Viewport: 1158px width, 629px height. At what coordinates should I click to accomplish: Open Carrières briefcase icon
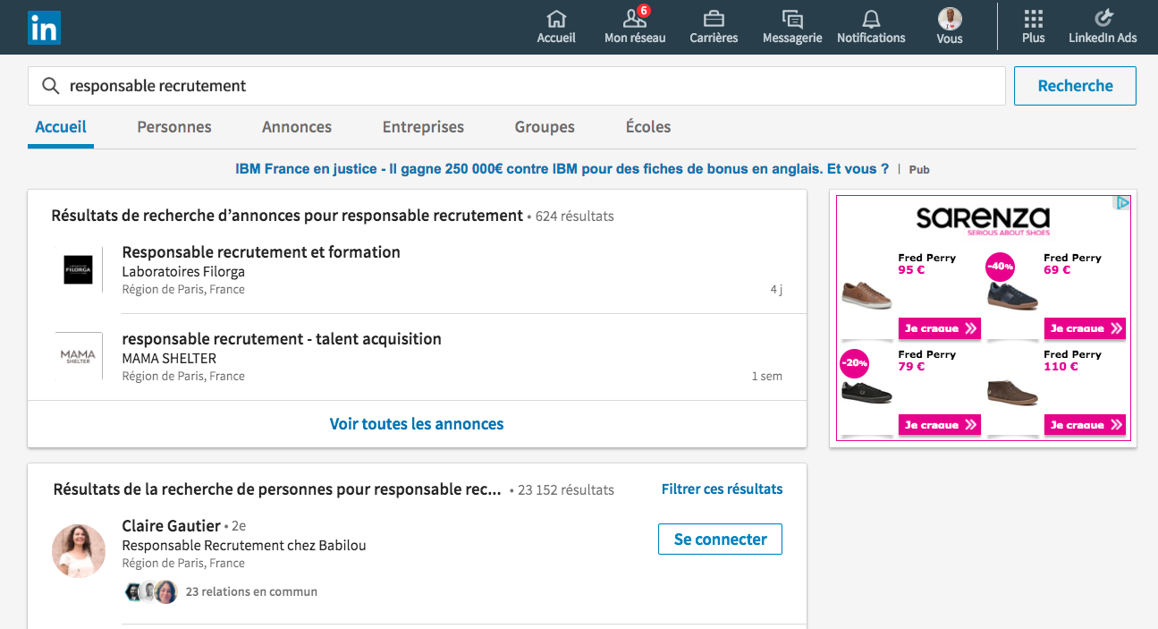tap(714, 20)
